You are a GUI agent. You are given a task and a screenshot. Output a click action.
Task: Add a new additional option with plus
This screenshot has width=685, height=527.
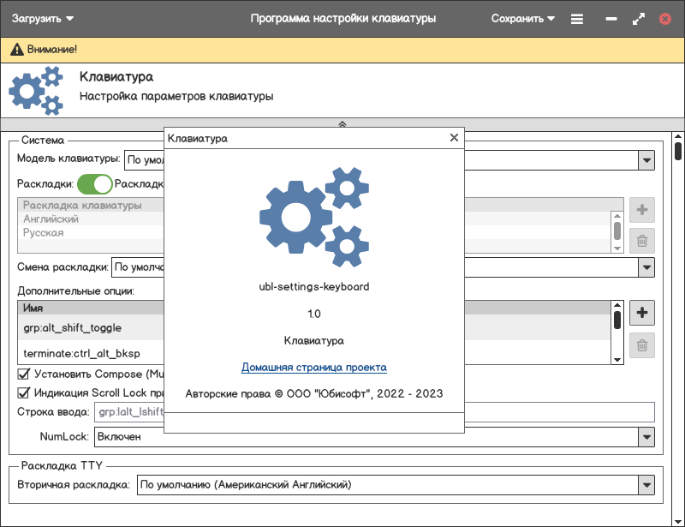click(642, 313)
